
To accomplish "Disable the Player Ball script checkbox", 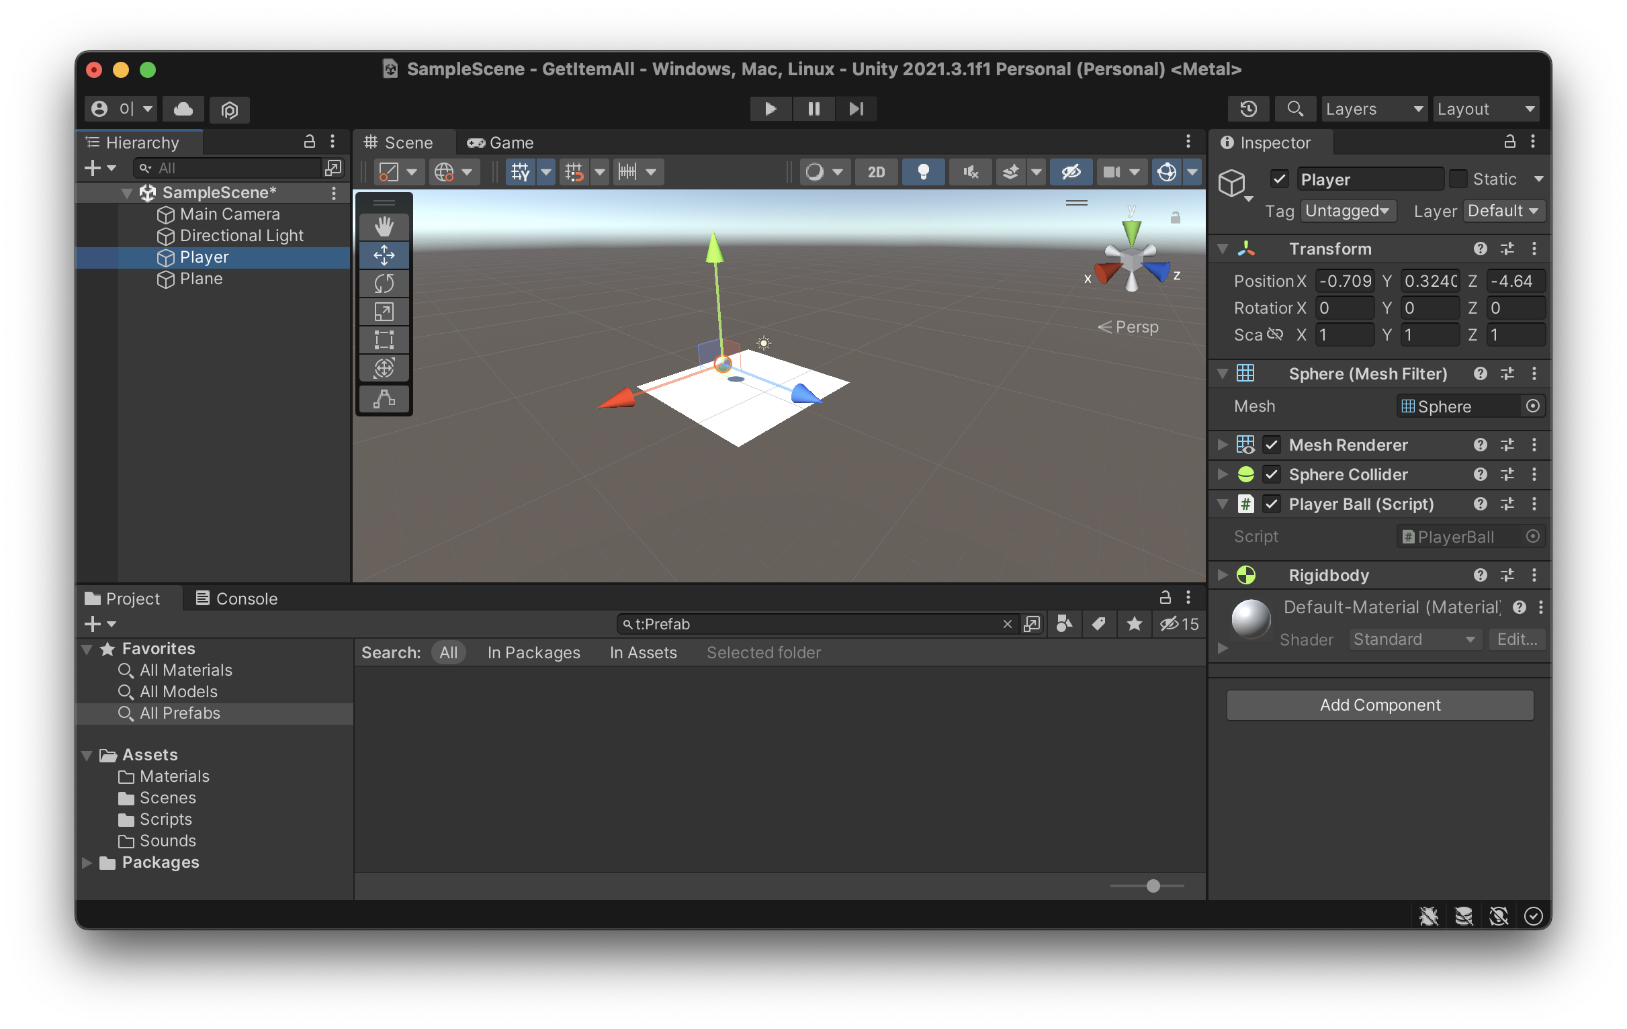I will coord(1271,504).
